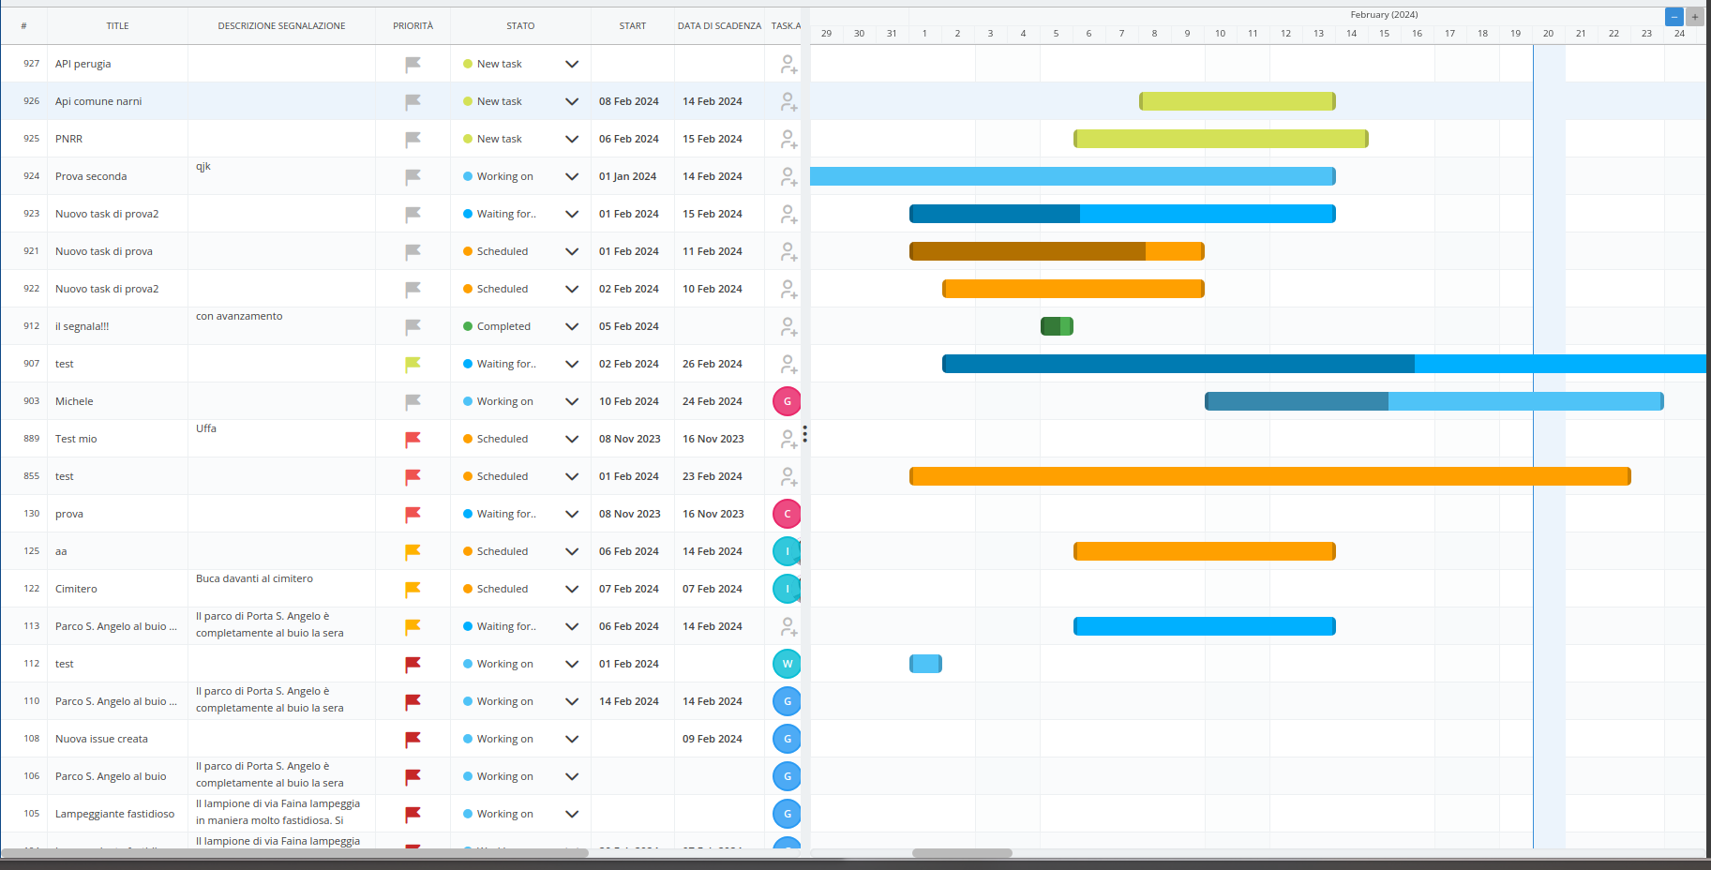Viewport: 1711px width, 870px height.
Task: Click the green flag on task 907
Action: pos(413,364)
